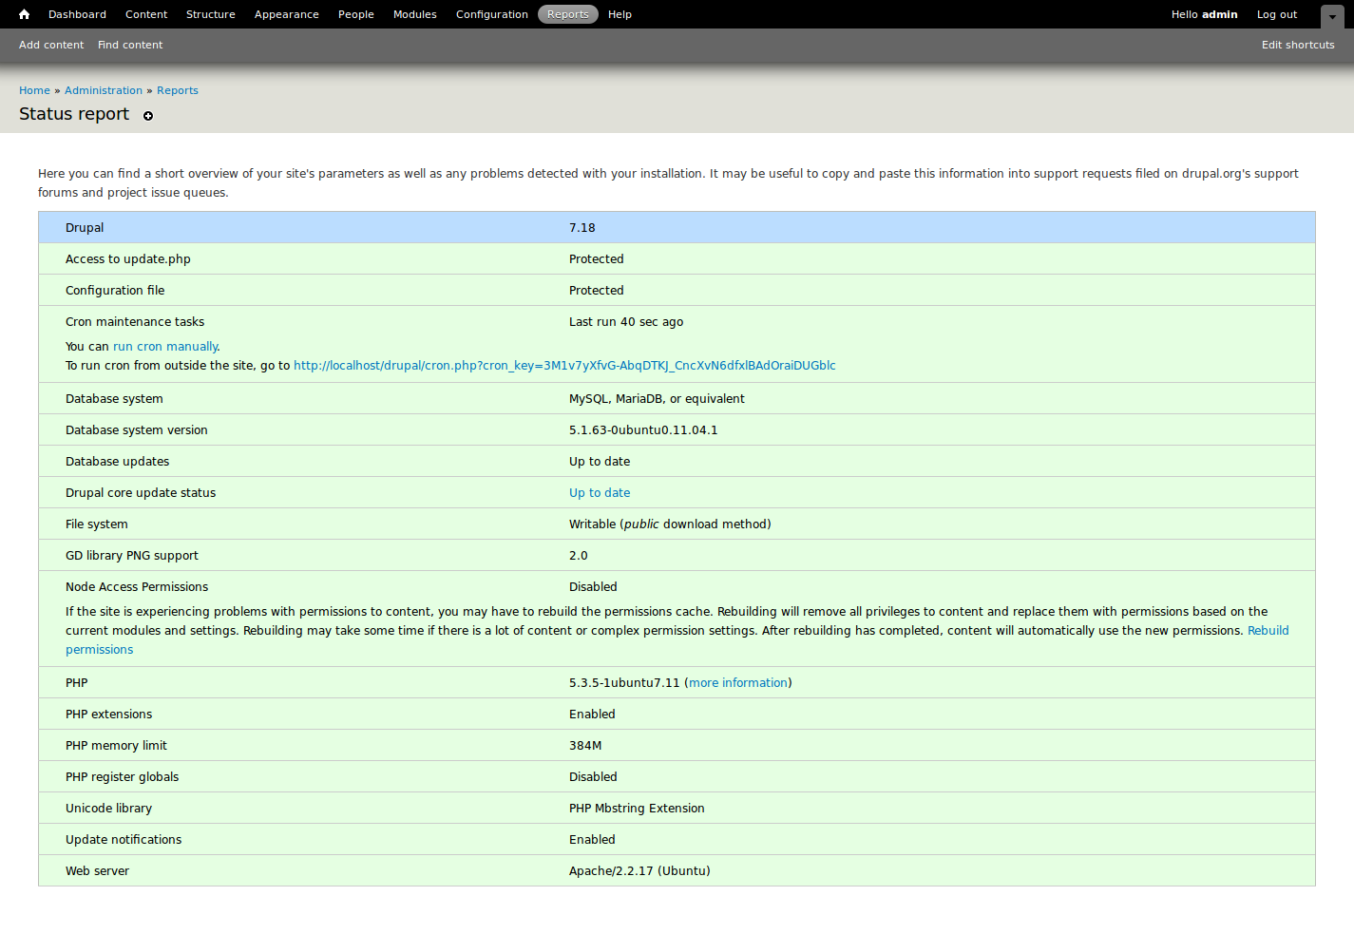The image size is (1354, 934).
Task: Click the highlighted Reports menu item
Action: pos(567,13)
